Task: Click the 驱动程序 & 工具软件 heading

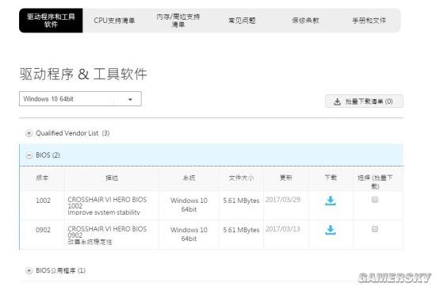Action: (83, 75)
